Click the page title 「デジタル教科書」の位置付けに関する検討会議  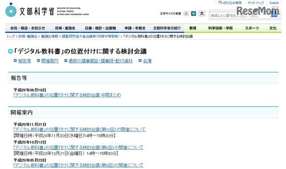click(x=80, y=51)
